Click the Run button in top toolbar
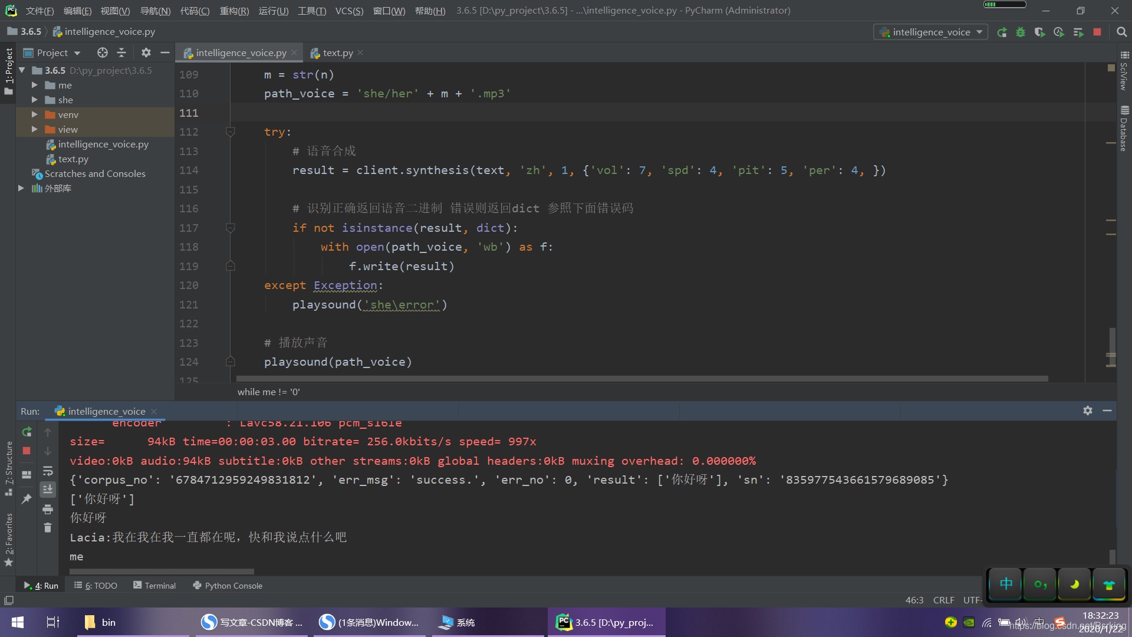Viewport: 1132px width, 637px height. (x=1002, y=32)
